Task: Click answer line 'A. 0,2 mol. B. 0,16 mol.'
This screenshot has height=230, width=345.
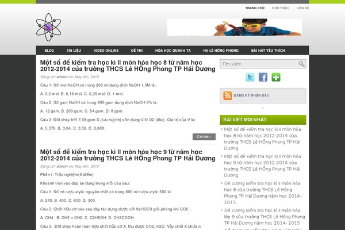Action: (x=82, y=94)
